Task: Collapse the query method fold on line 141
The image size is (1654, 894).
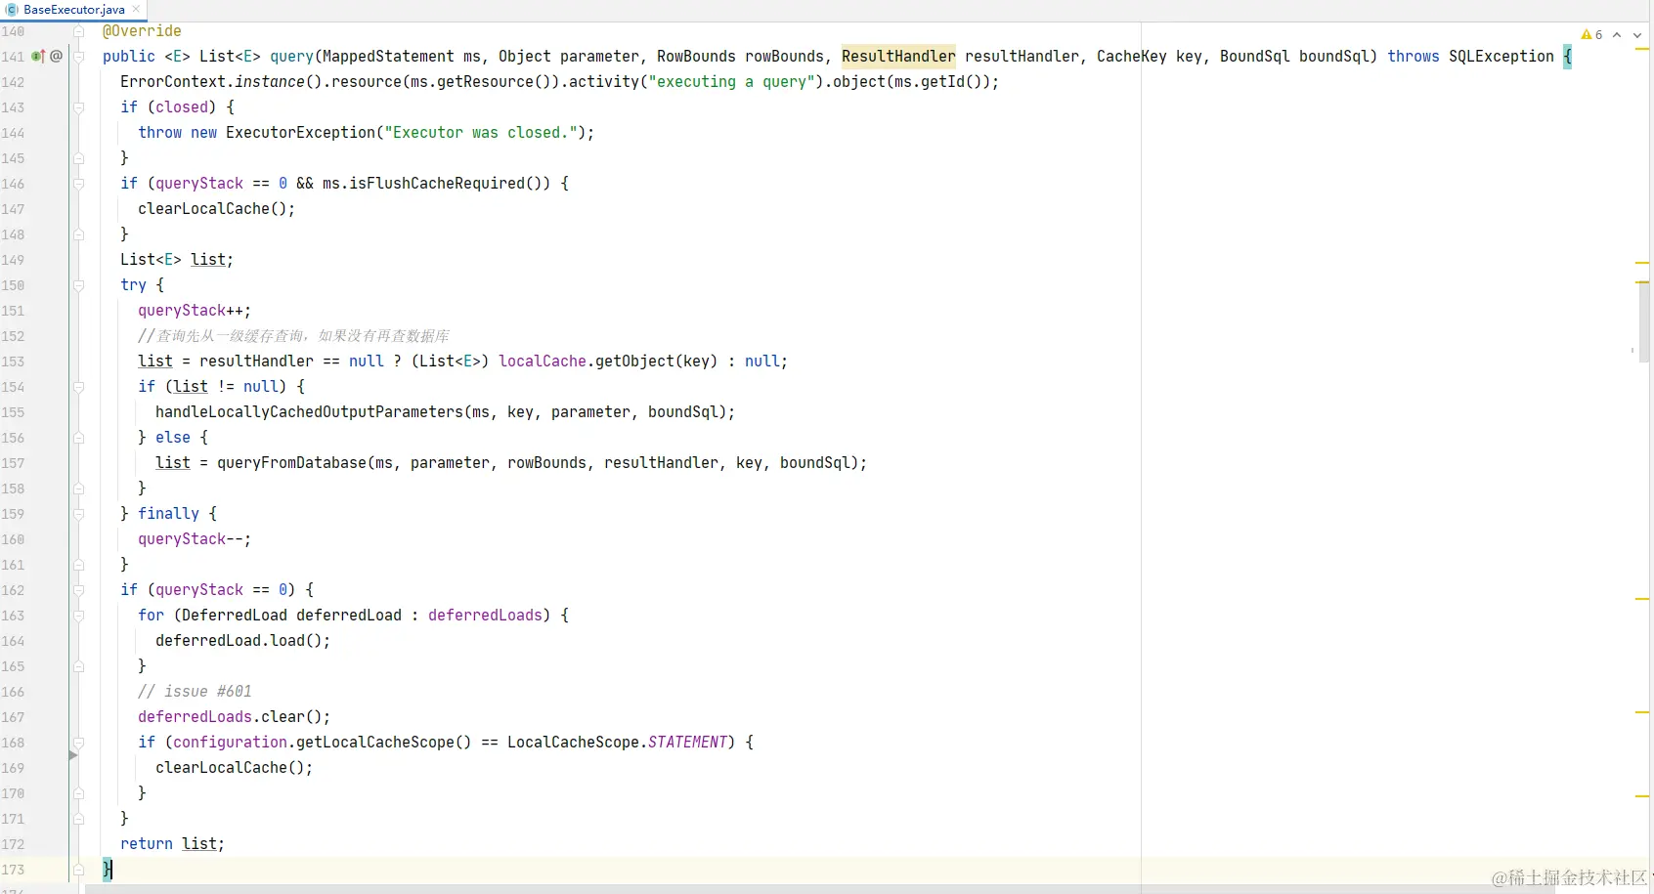Action: pos(78,57)
